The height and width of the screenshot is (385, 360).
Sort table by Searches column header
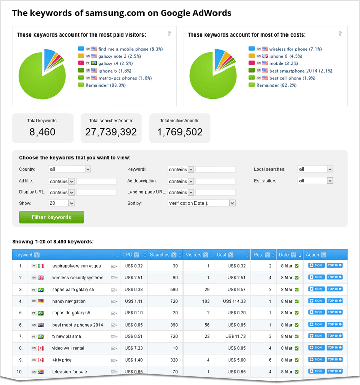(x=160, y=255)
